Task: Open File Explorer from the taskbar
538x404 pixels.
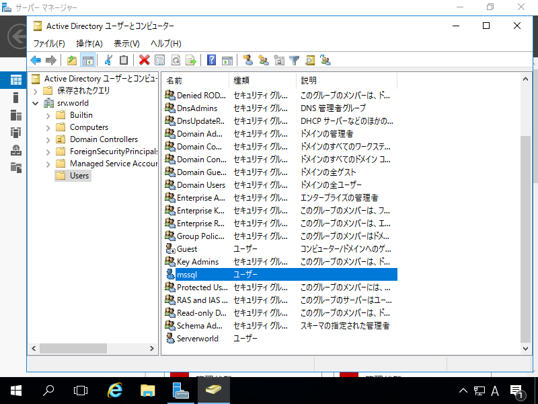Action: [x=148, y=391]
